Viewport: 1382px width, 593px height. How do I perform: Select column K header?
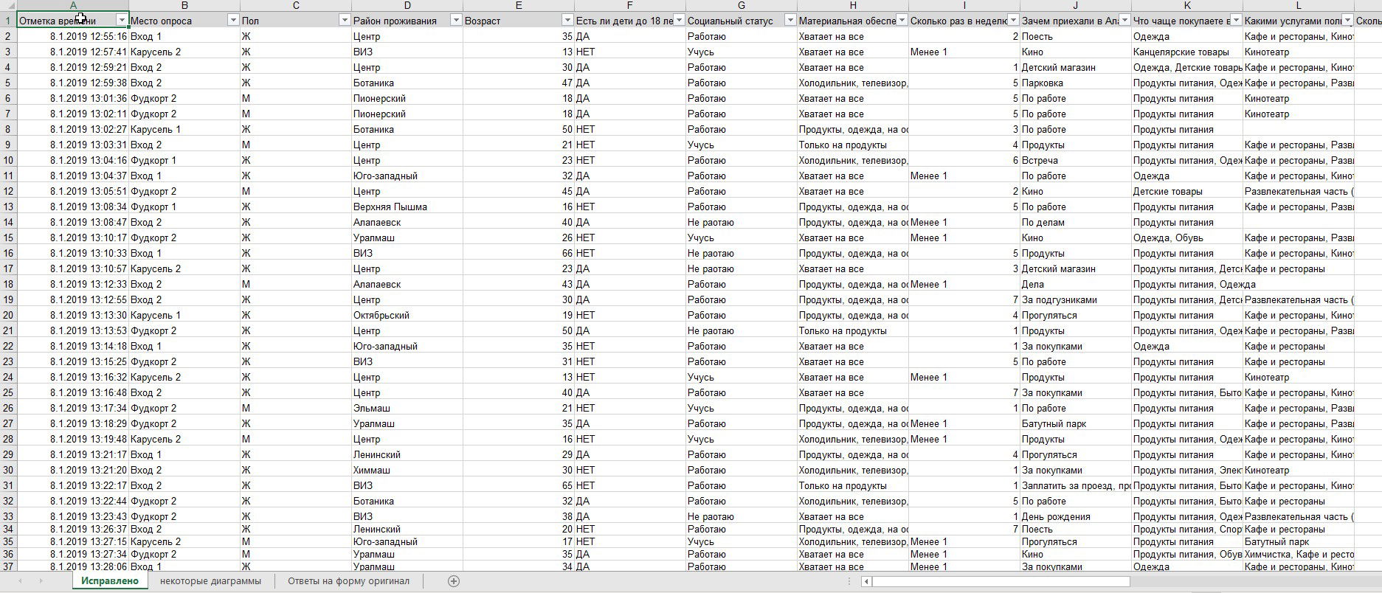[x=1187, y=5]
